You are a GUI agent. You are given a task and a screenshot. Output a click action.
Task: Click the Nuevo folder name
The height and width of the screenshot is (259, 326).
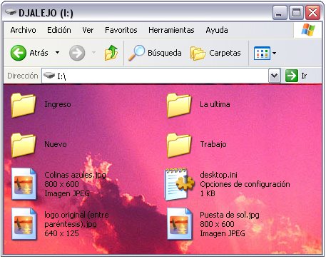(56, 144)
